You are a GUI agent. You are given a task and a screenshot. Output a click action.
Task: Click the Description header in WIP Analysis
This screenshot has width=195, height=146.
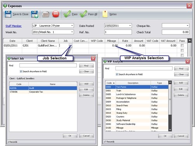pyautogui.click(x=133, y=83)
